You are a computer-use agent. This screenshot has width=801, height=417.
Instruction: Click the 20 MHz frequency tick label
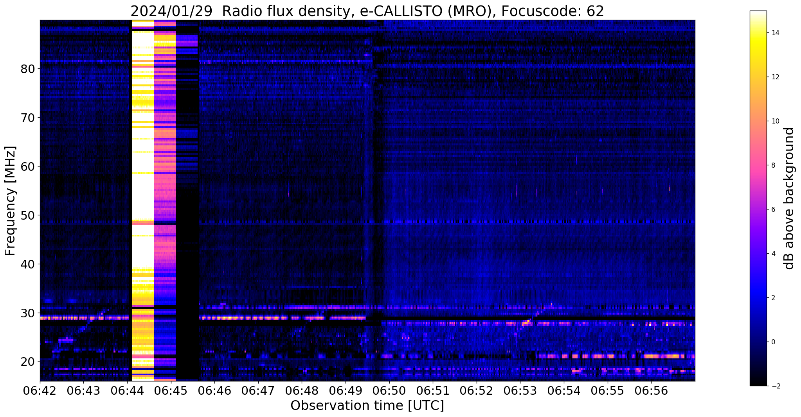pyautogui.click(x=28, y=362)
